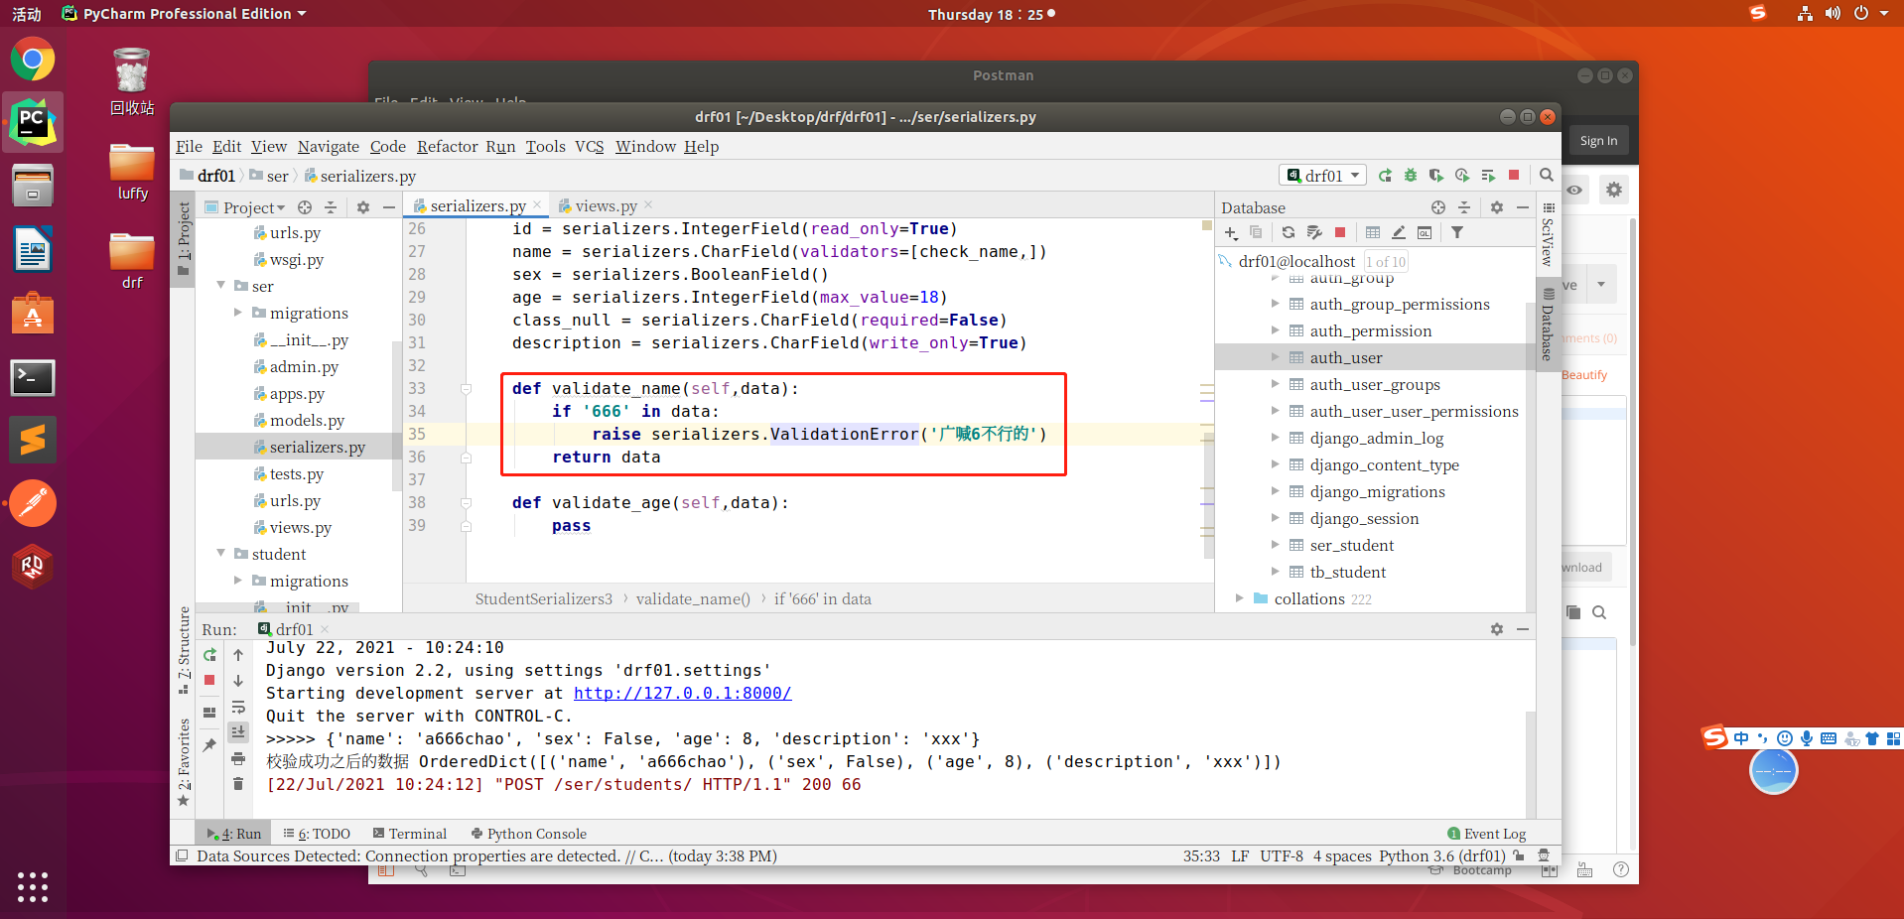Open Google Chrome from the Ubuntu dock
Screen dimensions: 1904x919
33,60
